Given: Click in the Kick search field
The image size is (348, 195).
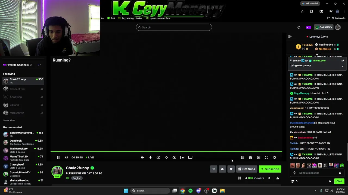Looking at the screenshot, I should [174, 27].
